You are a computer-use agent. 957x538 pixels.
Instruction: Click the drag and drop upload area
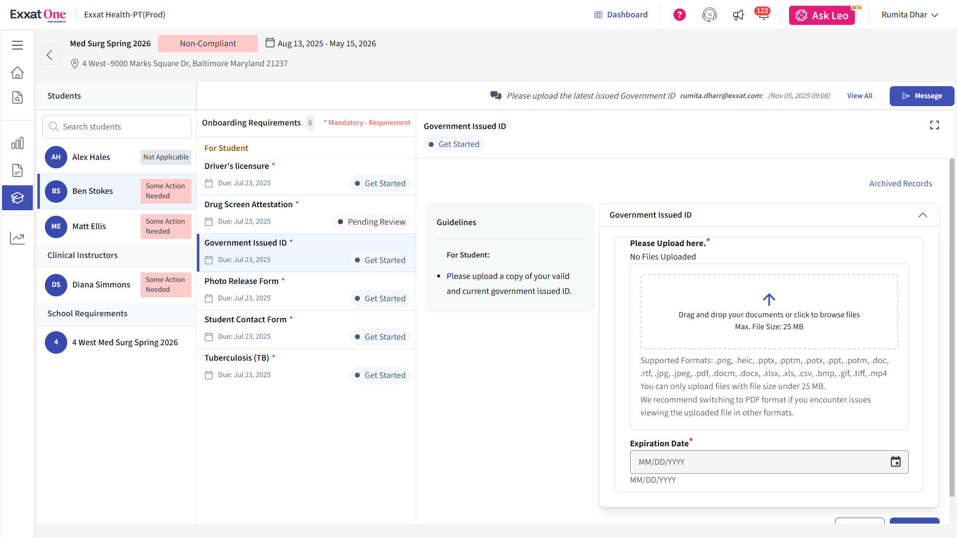(769, 312)
